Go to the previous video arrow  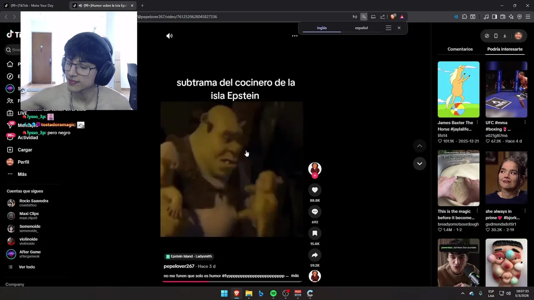[x=420, y=146]
